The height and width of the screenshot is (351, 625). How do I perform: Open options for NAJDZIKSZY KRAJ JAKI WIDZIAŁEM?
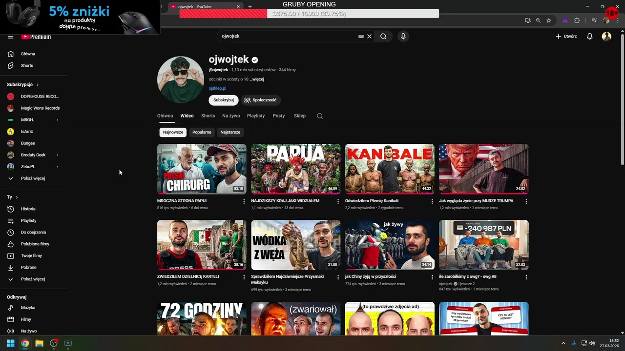point(338,201)
